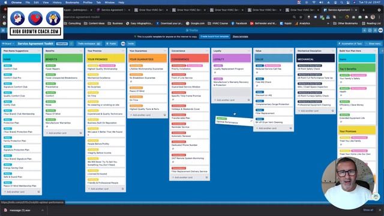384x216 pixels.
Task: Click the Trello home logo in header
Action: (192, 31)
